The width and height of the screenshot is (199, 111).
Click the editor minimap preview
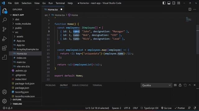(189, 19)
